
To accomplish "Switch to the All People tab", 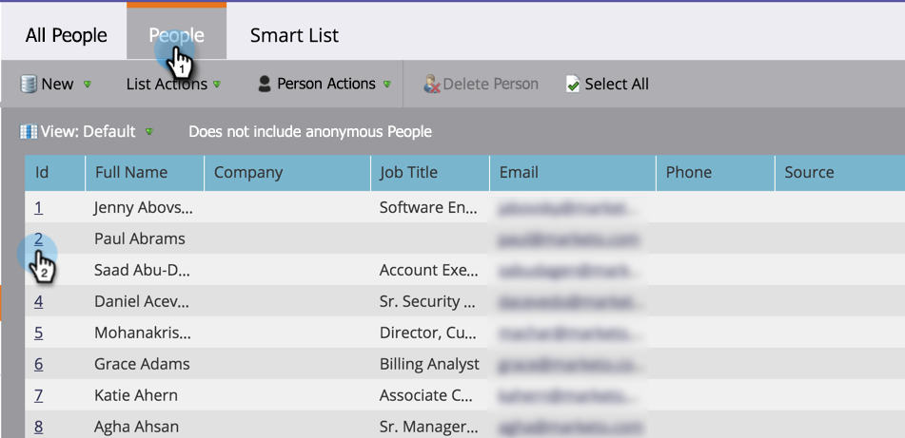I will point(67,36).
